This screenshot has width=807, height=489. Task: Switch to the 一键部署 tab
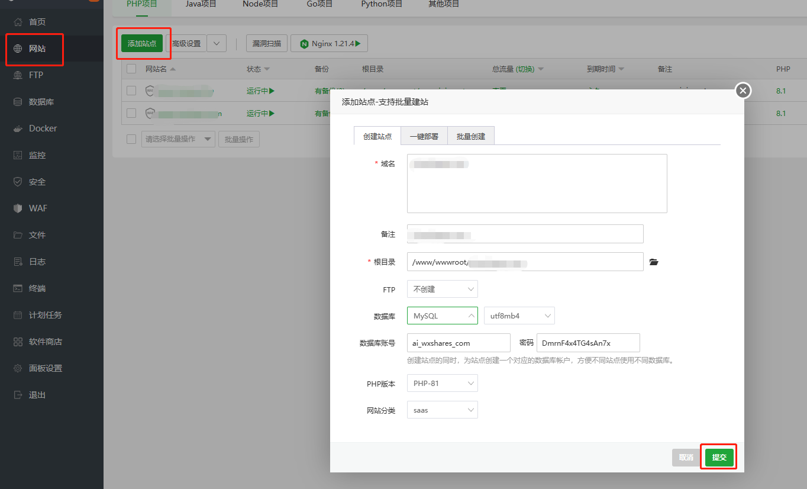424,136
